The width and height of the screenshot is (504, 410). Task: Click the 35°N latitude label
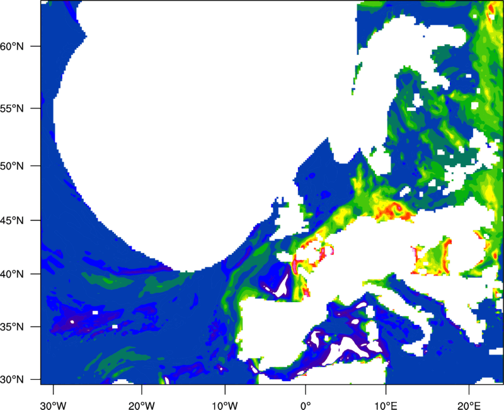[x=12, y=327]
